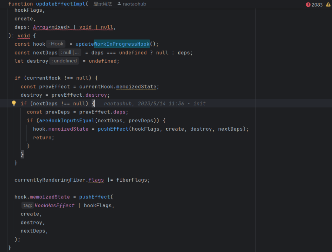Click the return statement keyword
The width and height of the screenshot is (332, 252).
[42, 138]
